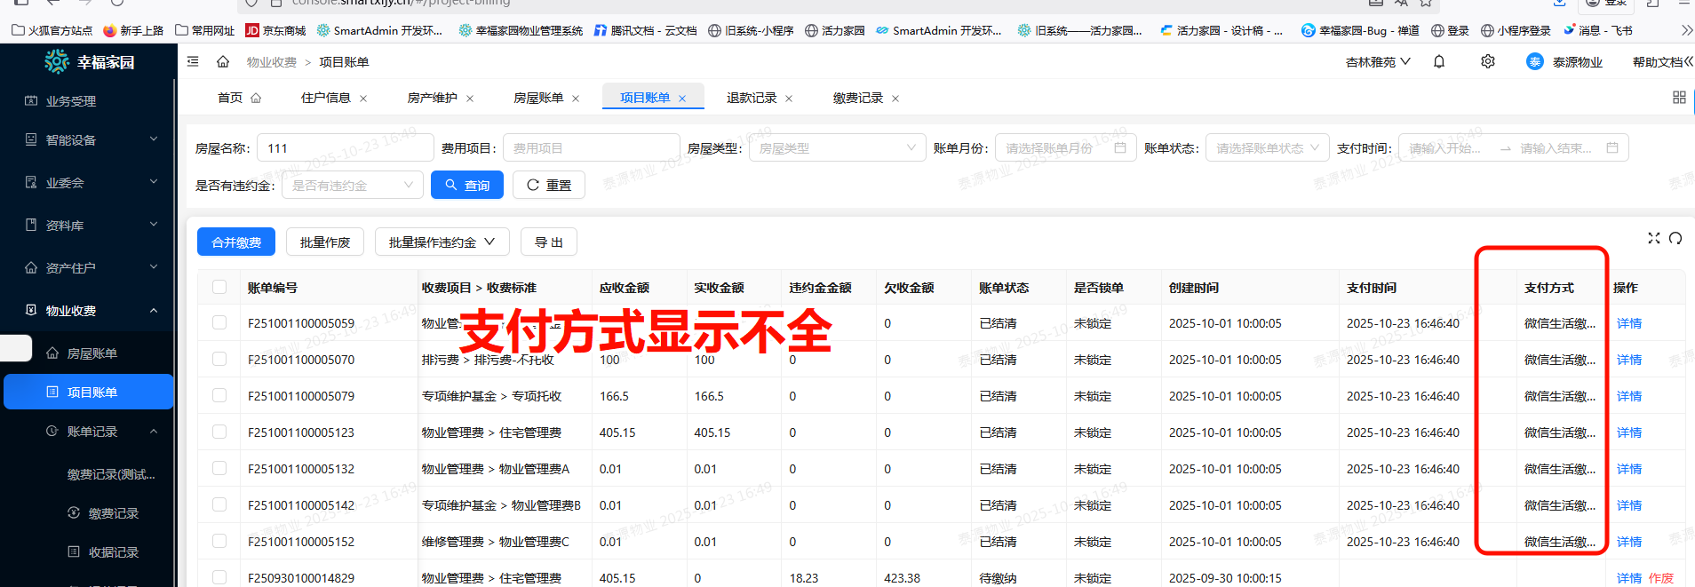Check row F251001100005070
1695x587 pixels.
pos(219,359)
